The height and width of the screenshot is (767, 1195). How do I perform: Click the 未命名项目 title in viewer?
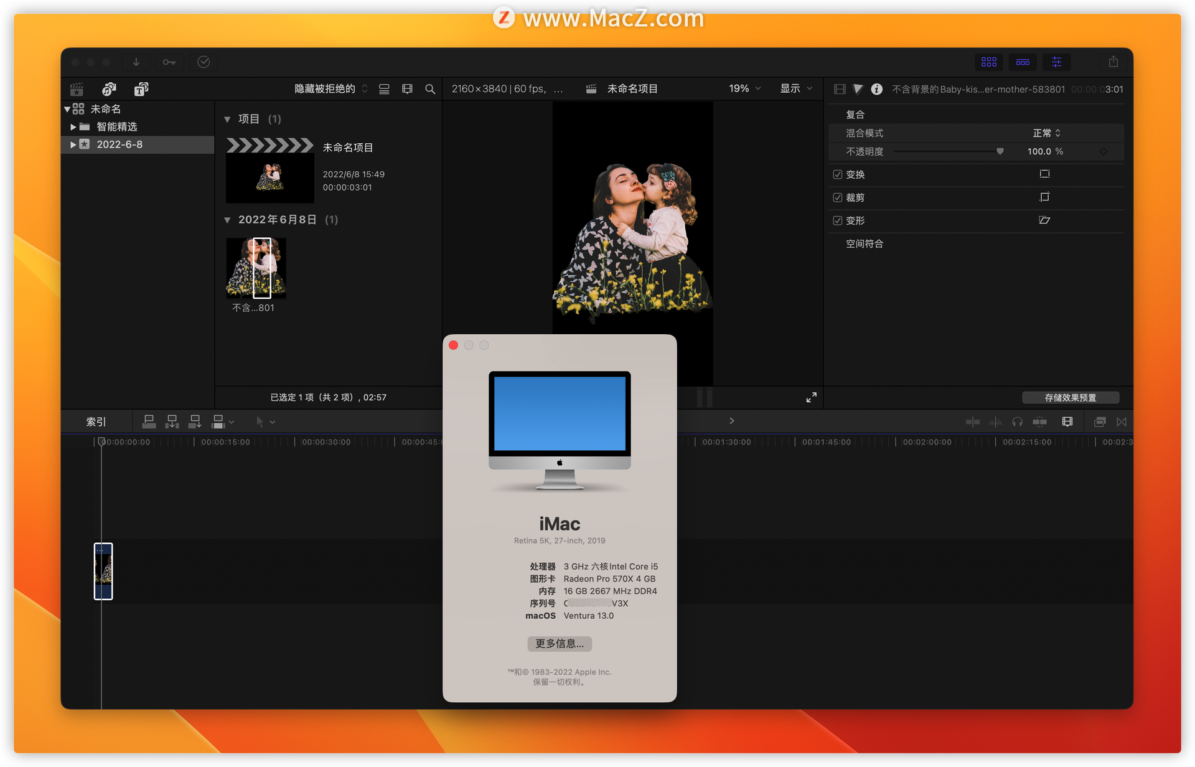pos(632,89)
